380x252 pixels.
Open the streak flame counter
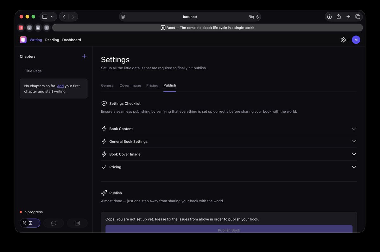pyautogui.click(x=345, y=40)
